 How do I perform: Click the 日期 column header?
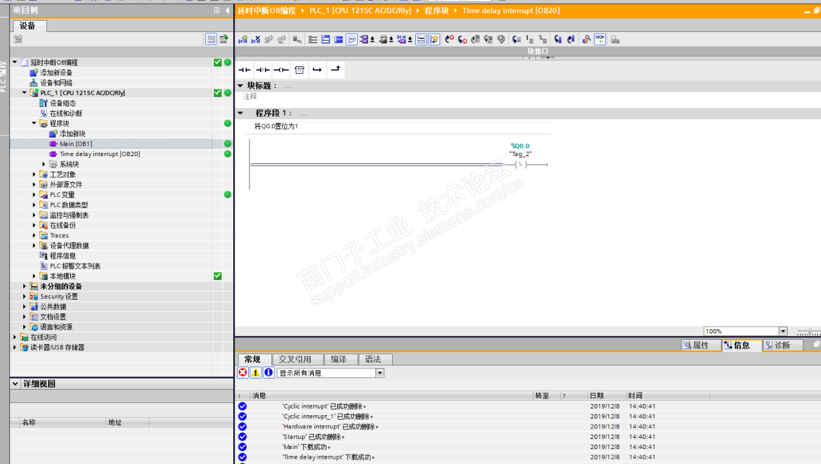(x=607, y=395)
